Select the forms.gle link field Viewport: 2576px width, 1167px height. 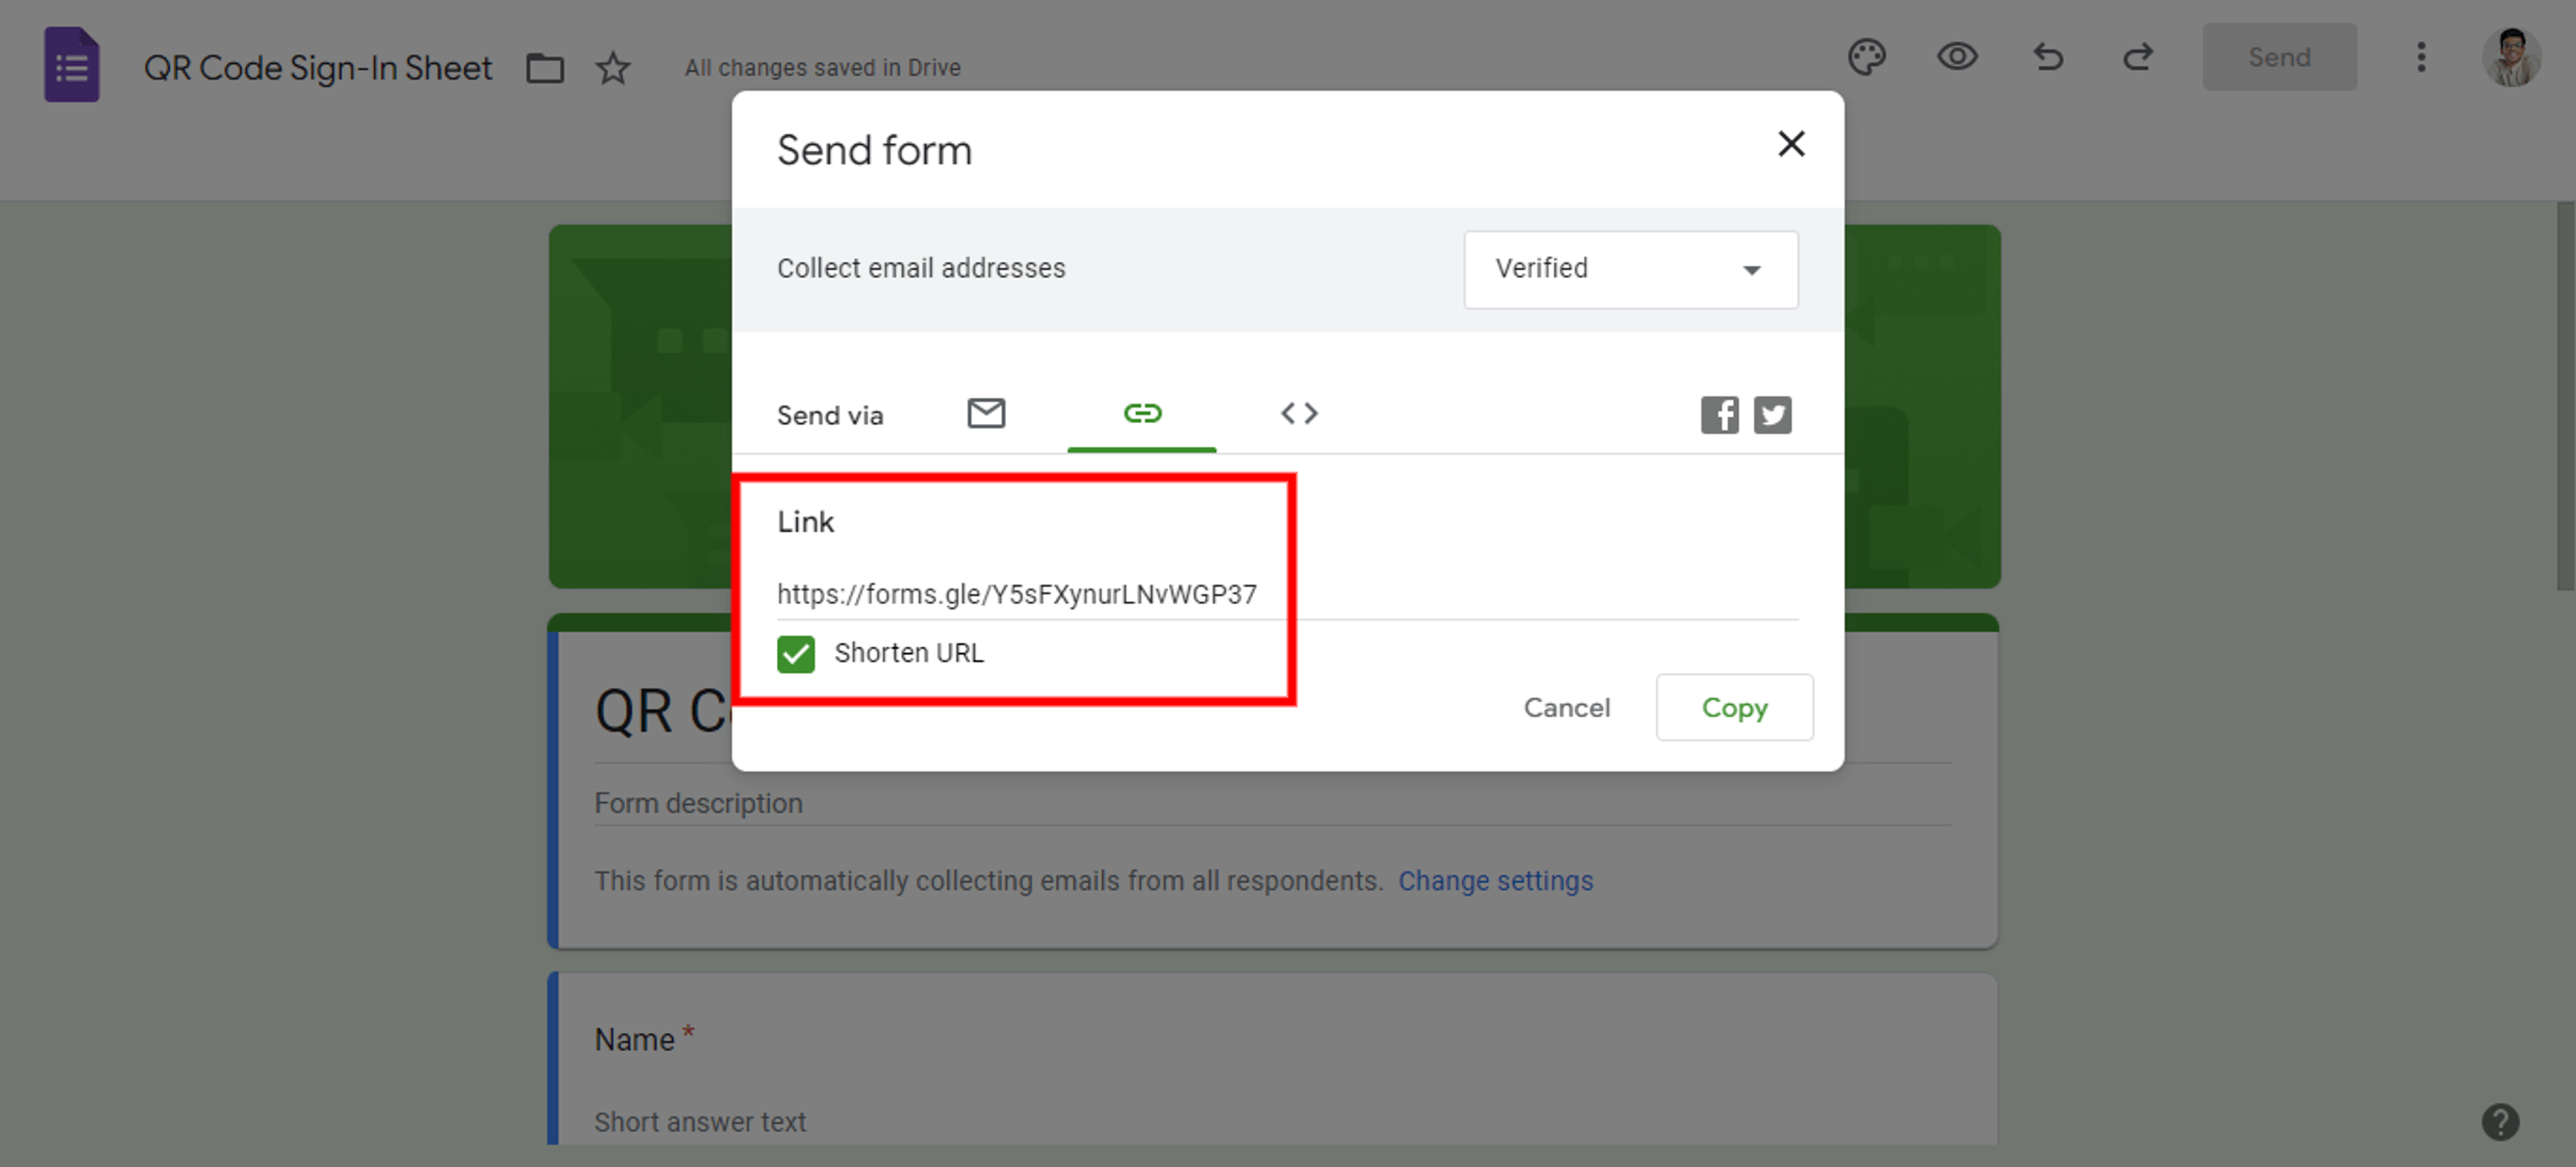click(x=1287, y=594)
